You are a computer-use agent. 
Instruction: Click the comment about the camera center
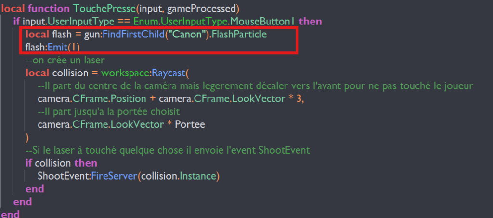click(255, 86)
